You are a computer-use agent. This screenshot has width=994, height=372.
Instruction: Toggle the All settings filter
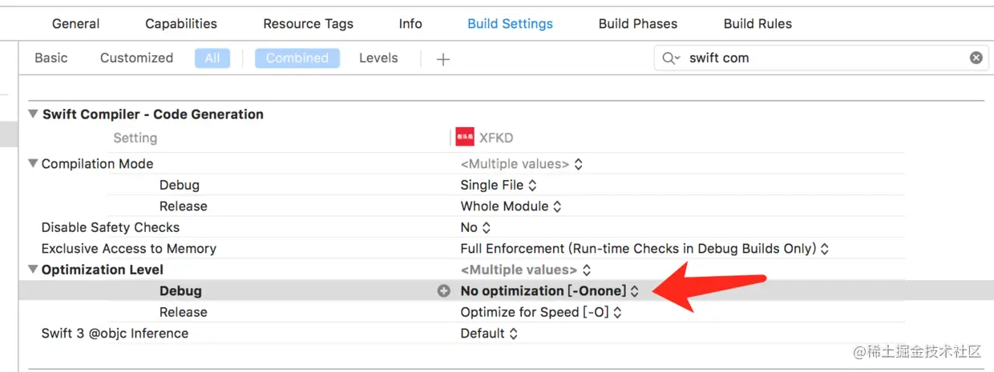(212, 58)
